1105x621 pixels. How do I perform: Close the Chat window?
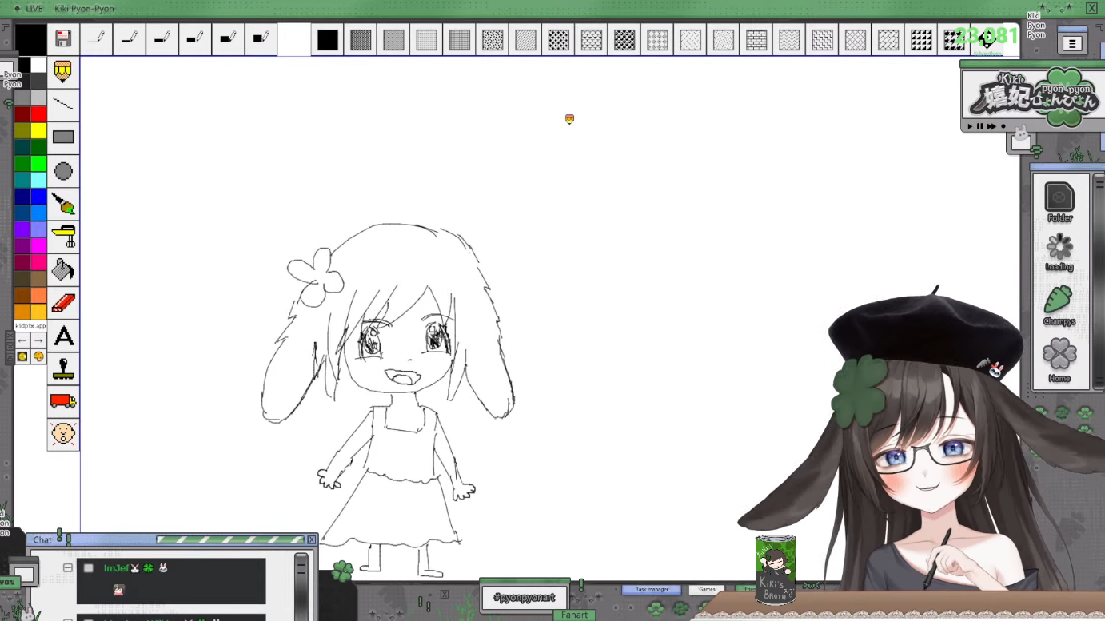(312, 540)
